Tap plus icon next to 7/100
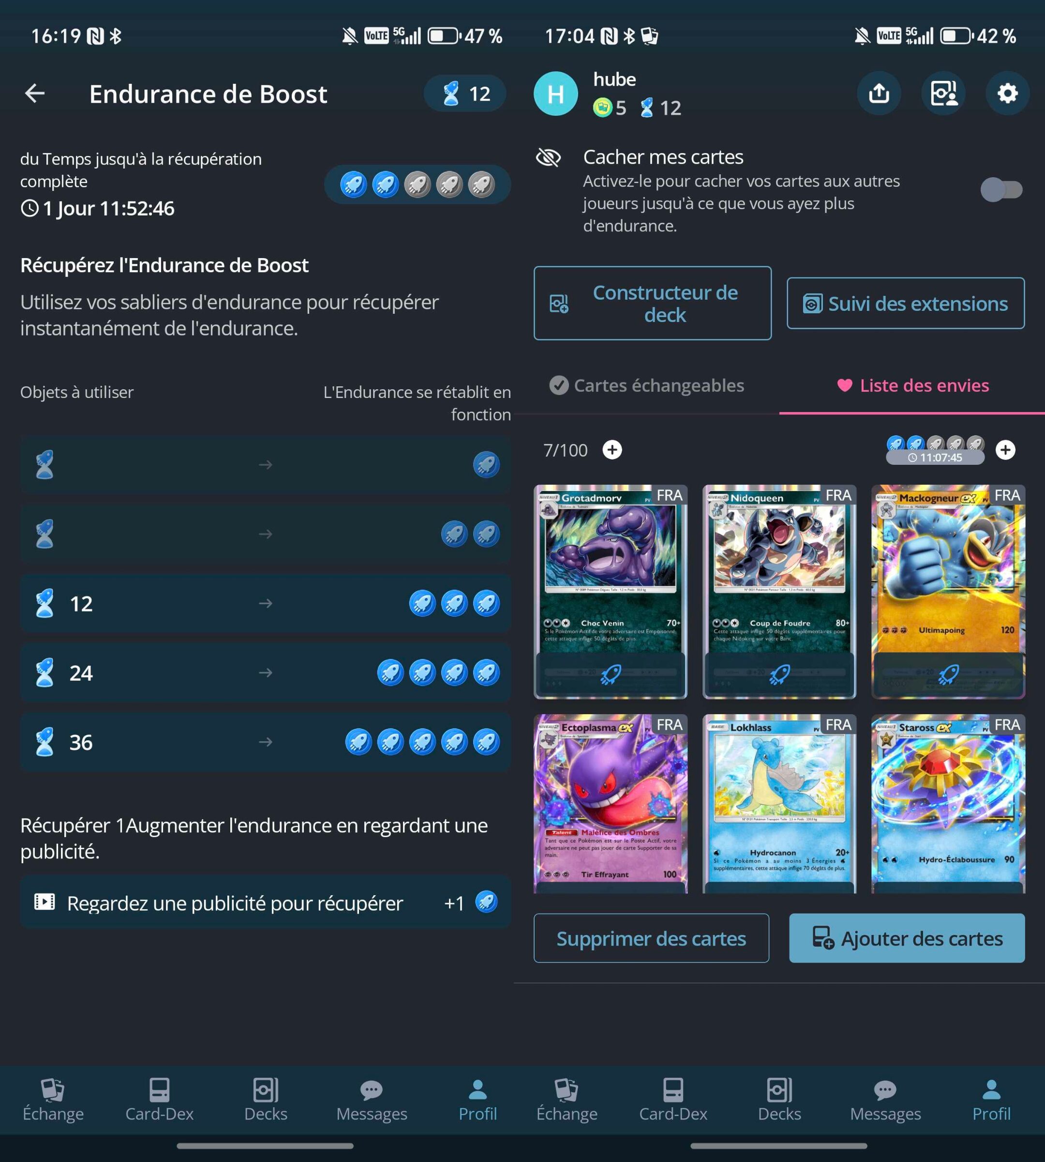Screen dimensions: 1045x1162 click(612, 449)
